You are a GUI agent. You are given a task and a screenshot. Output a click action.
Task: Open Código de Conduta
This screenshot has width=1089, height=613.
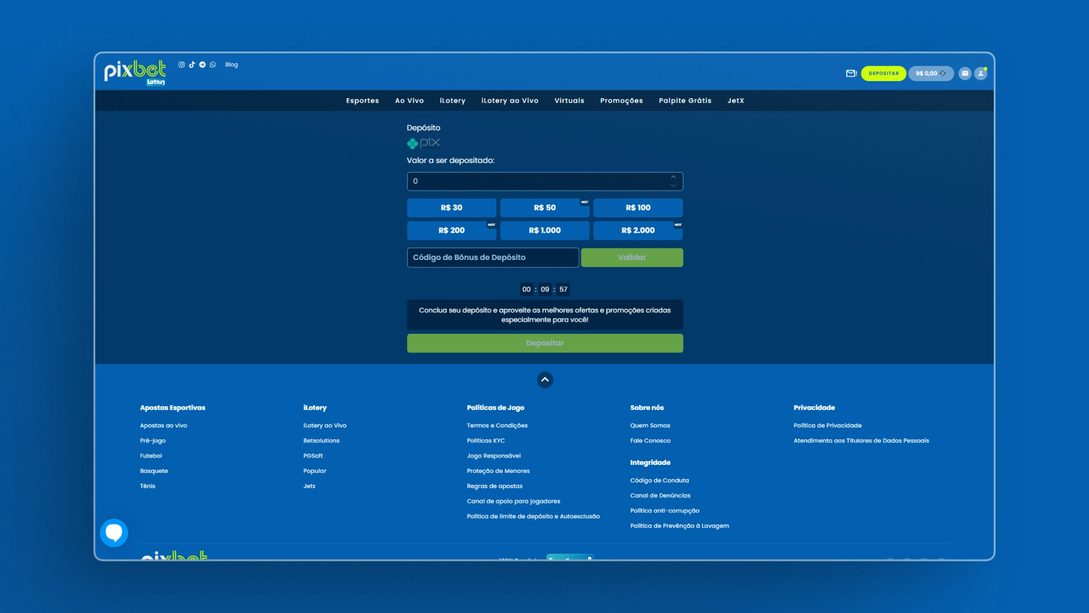point(660,481)
